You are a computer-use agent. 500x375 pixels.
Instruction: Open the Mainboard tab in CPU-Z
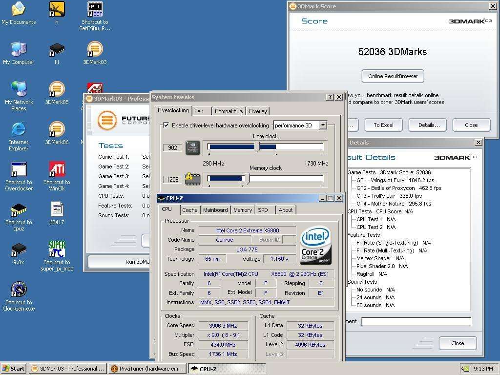[215, 210]
